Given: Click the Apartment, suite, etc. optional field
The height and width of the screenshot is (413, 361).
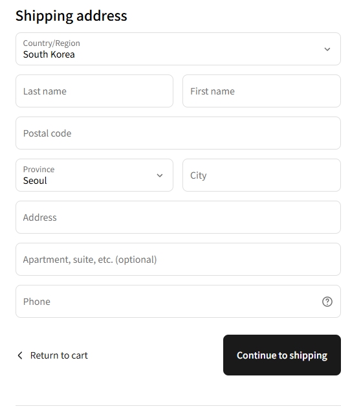Looking at the screenshot, I should 178,260.
